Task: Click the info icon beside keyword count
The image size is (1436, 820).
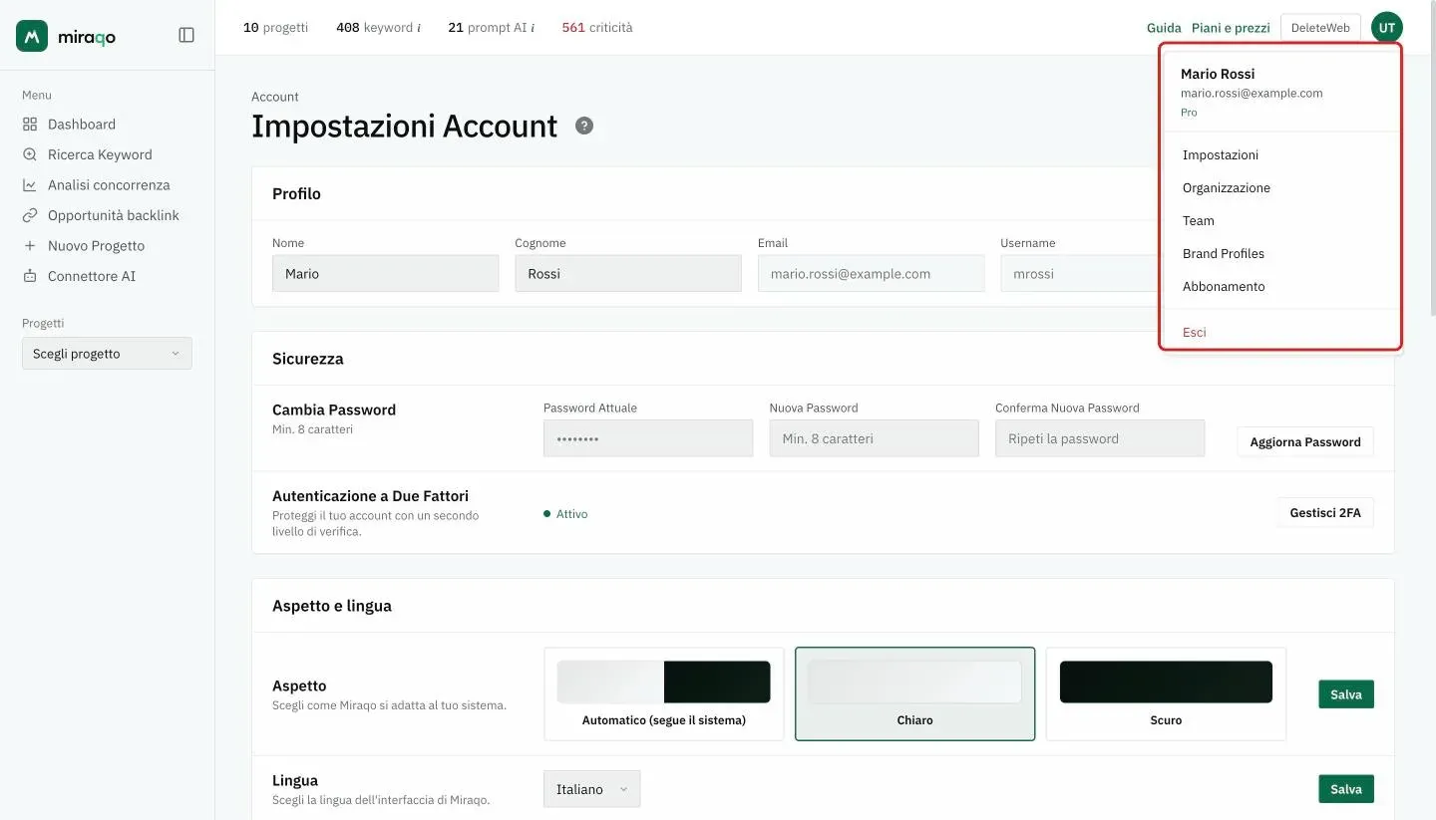Action: (419, 28)
